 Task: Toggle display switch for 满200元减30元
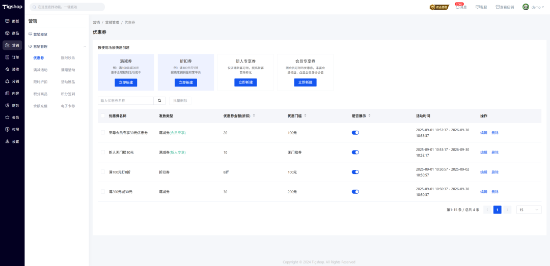[355, 192]
